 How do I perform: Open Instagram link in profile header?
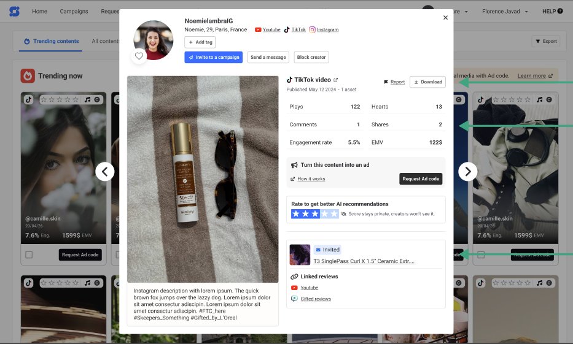pos(327,29)
